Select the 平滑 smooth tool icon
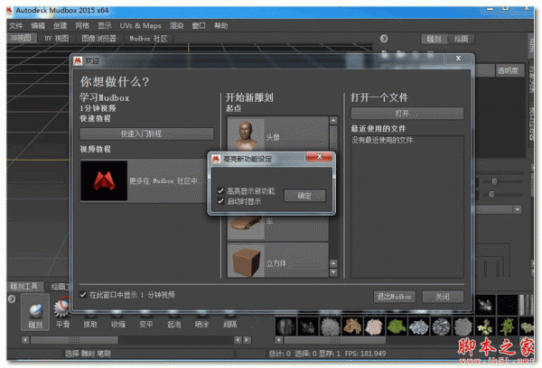This screenshot has height=368, width=542. [x=61, y=308]
